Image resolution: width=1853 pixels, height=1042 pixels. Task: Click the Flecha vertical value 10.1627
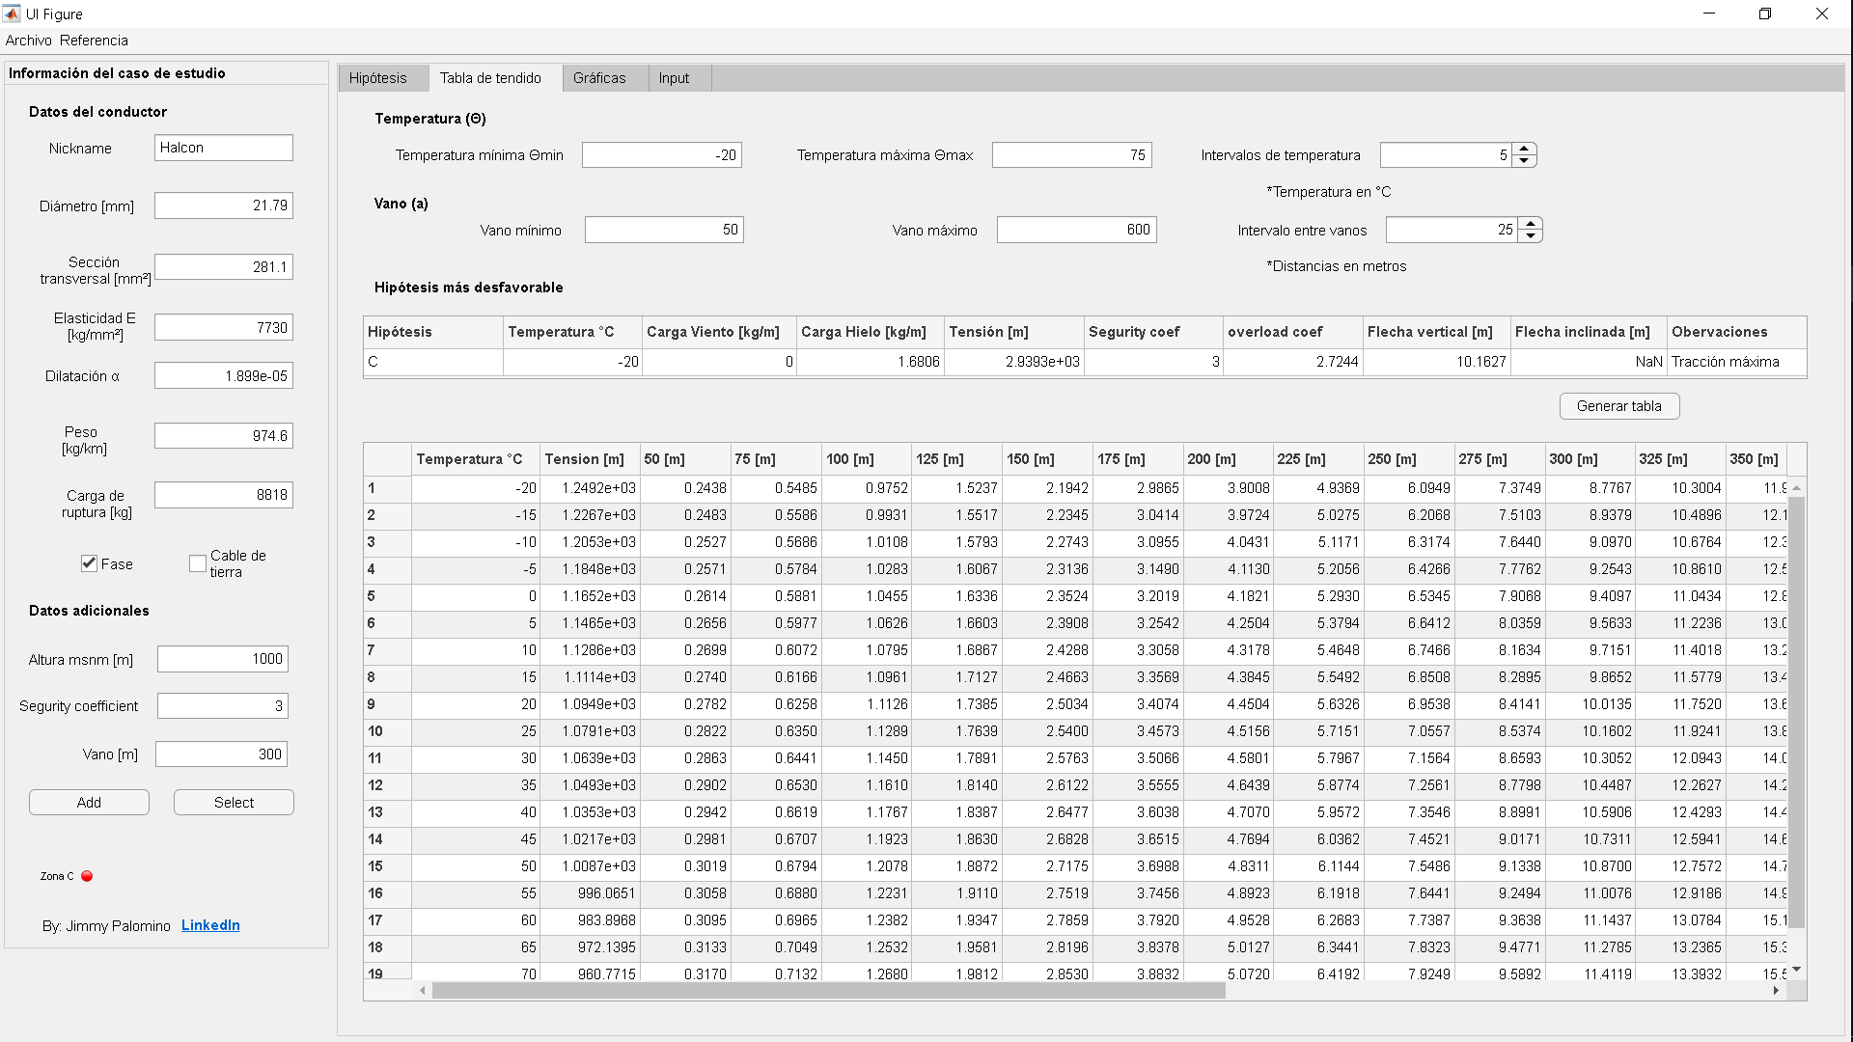point(1437,362)
